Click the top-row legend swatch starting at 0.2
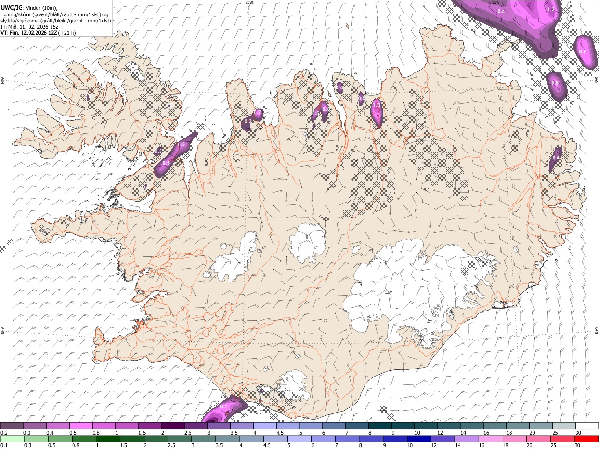The width and height of the screenshot is (599, 449). [12, 426]
